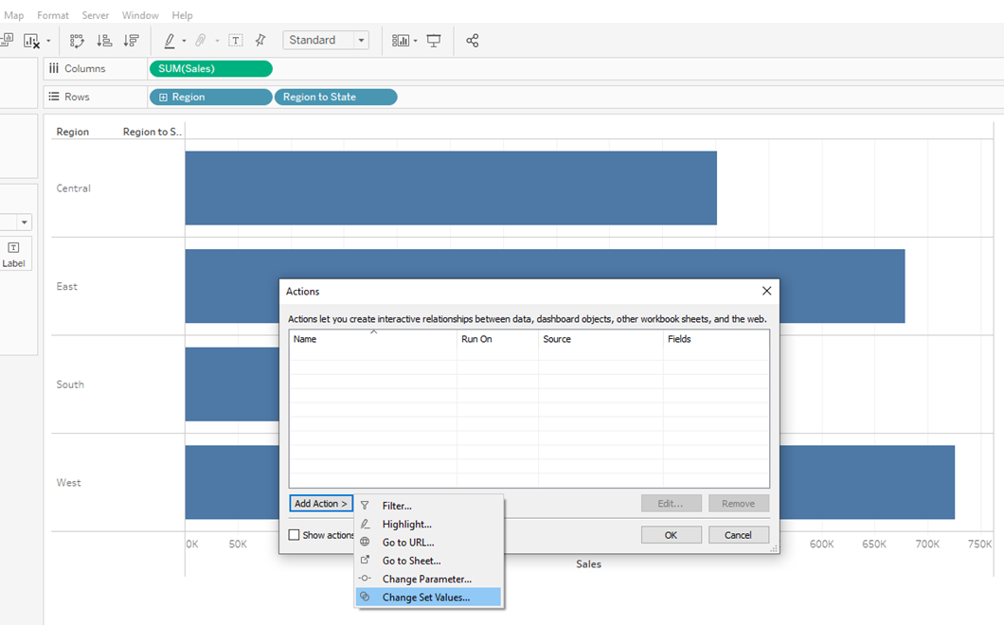Click the Region to S.. column header
Viewport: 1004px width, 625px height.
pos(152,132)
